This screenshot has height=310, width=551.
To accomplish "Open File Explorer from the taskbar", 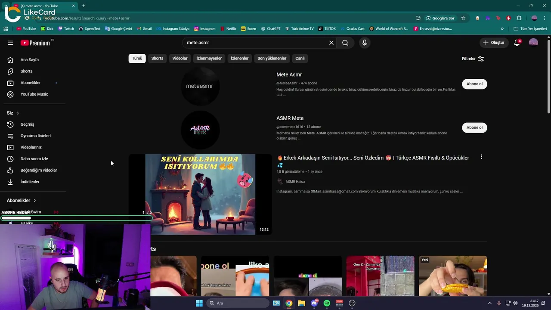I will point(301,303).
